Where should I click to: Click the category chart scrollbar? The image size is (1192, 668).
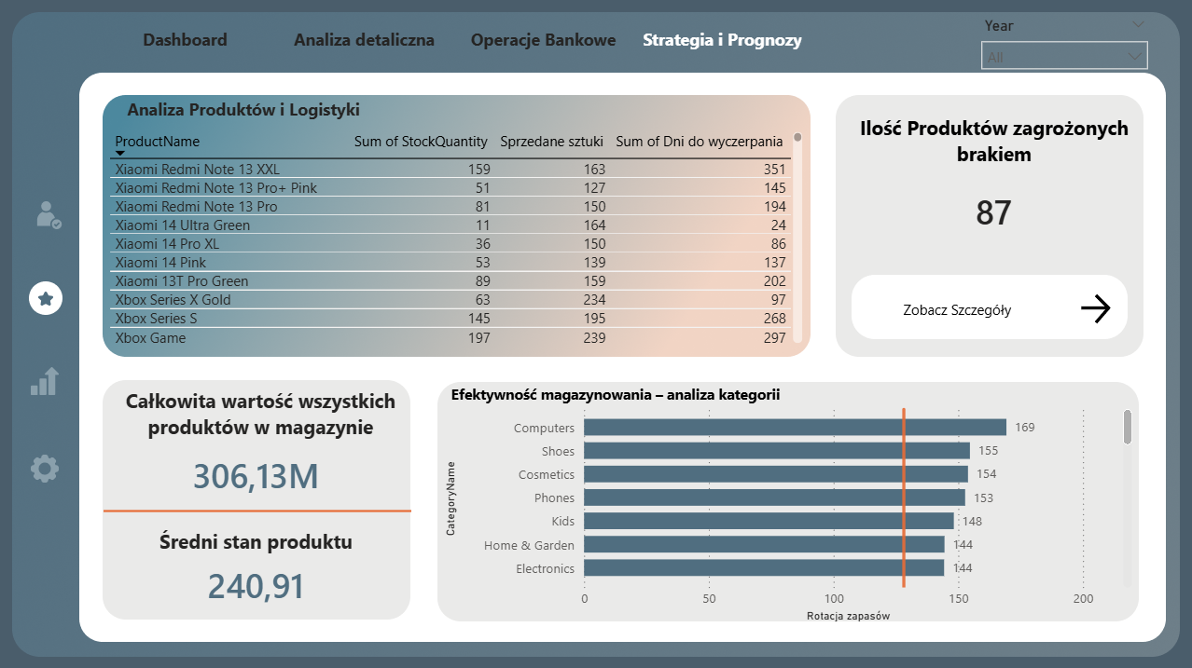(x=1128, y=429)
